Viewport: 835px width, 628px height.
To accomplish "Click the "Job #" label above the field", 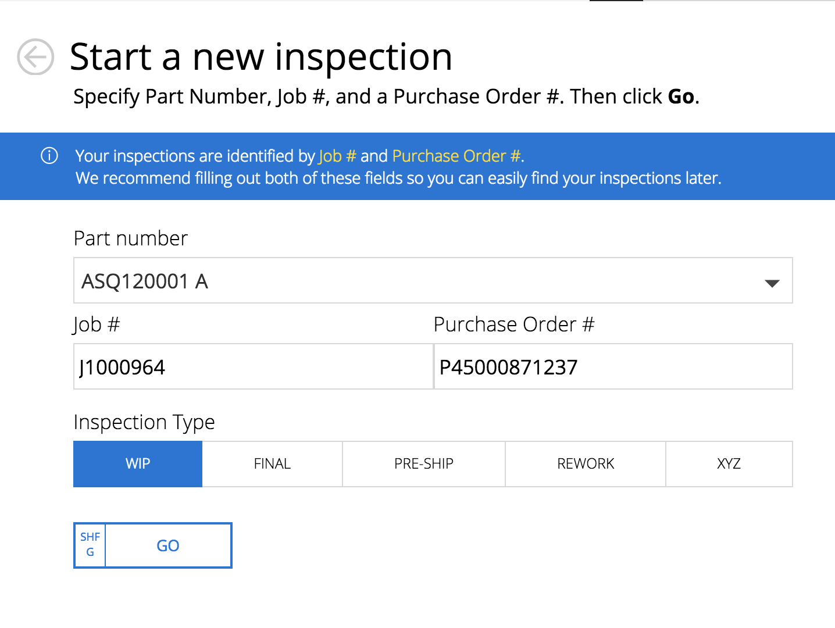I will point(97,324).
